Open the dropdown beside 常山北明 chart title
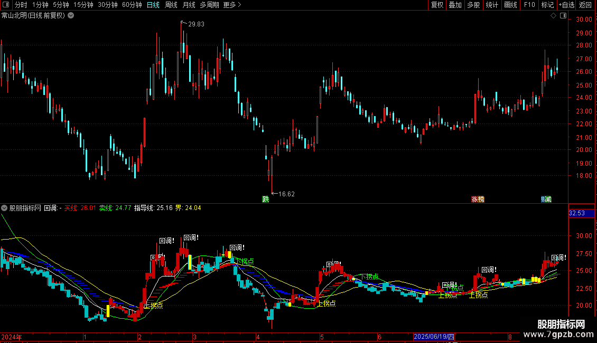This screenshot has height=343, width=597. click(71, 16)
